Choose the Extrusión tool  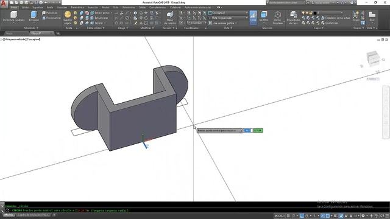tap(34, 16)
